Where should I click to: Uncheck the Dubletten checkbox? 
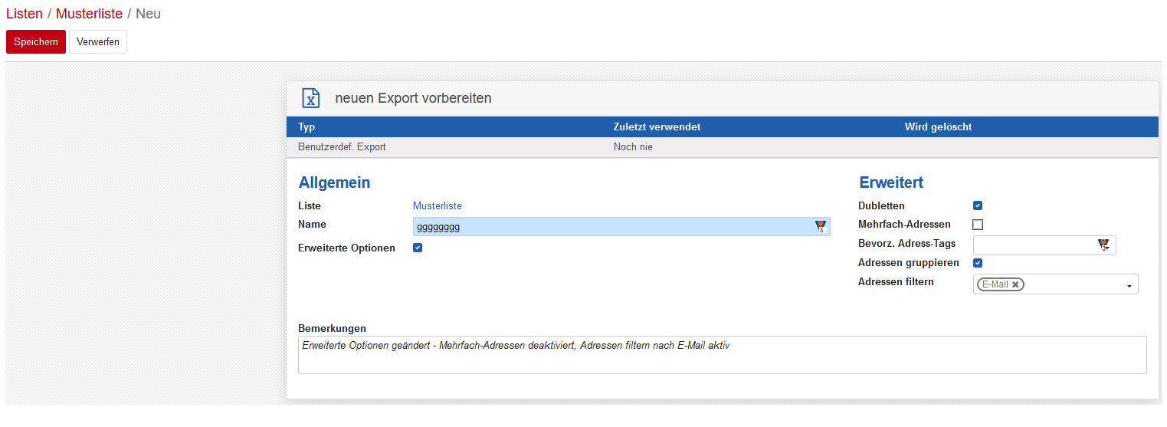tap(978, 205)
